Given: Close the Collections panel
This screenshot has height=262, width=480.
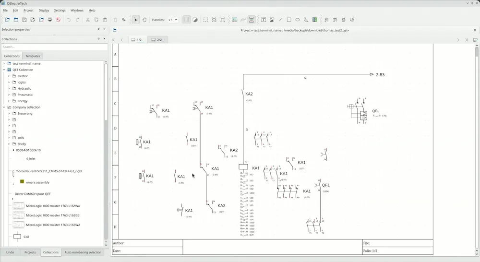Looking at the screenshot, I should [104, 39].
